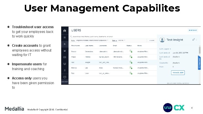Open the three-dot menu beside Test Insight

click(197, 40)
